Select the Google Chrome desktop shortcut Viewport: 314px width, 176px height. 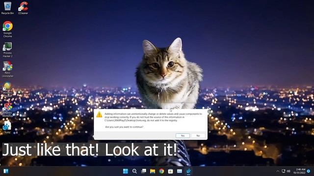tap(7, 29)
